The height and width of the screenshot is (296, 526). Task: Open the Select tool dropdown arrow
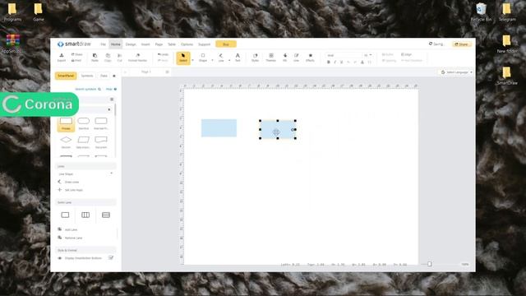pyautogui.click(x=192, y=60)
